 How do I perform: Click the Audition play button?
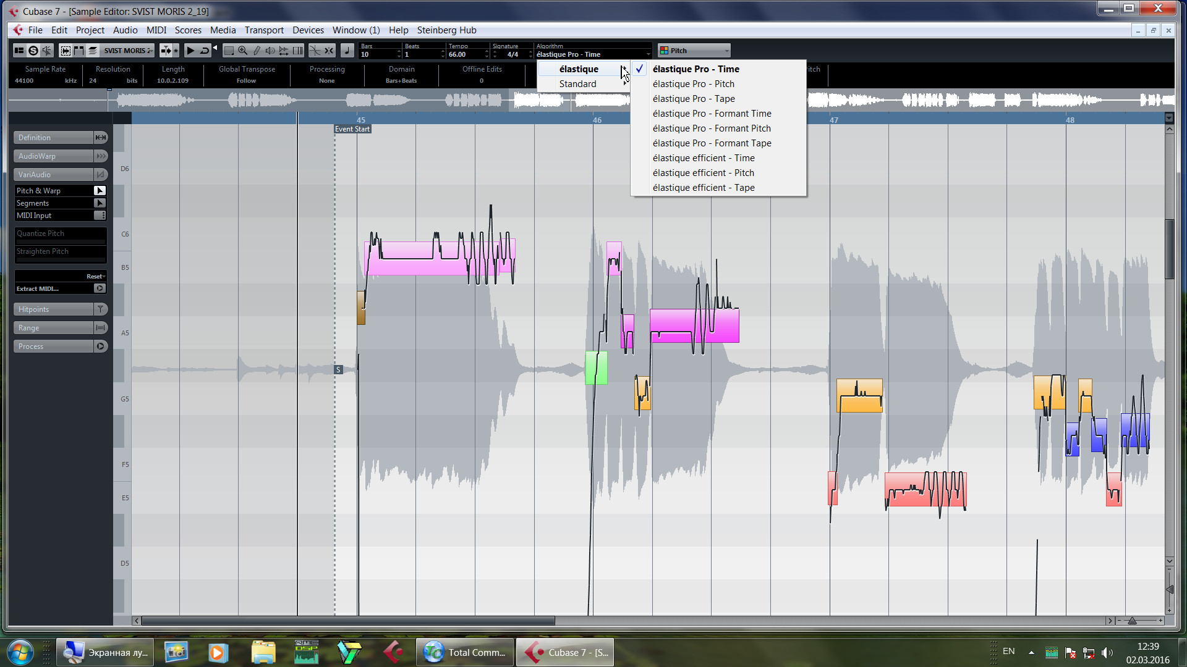coord(190,51)
